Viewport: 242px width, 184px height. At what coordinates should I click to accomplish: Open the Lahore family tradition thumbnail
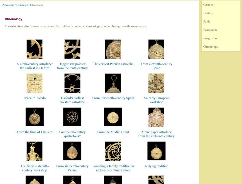point(113,151)
